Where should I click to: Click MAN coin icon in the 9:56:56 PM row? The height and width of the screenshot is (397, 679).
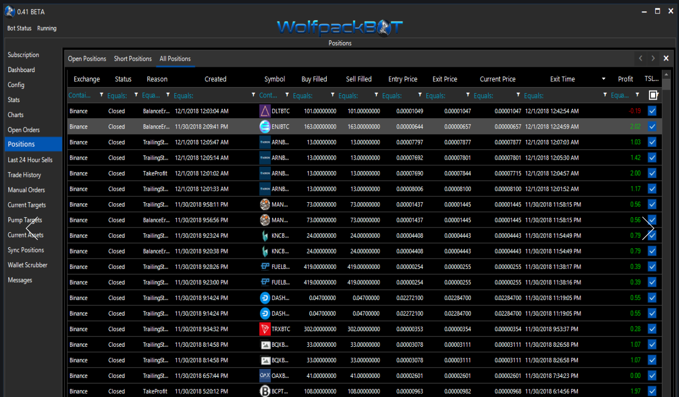click(x=265, y=220)
